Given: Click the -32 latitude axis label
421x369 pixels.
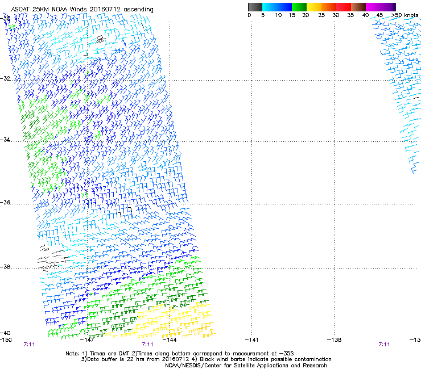Looking at the screenshot, I should coord(5,78).
